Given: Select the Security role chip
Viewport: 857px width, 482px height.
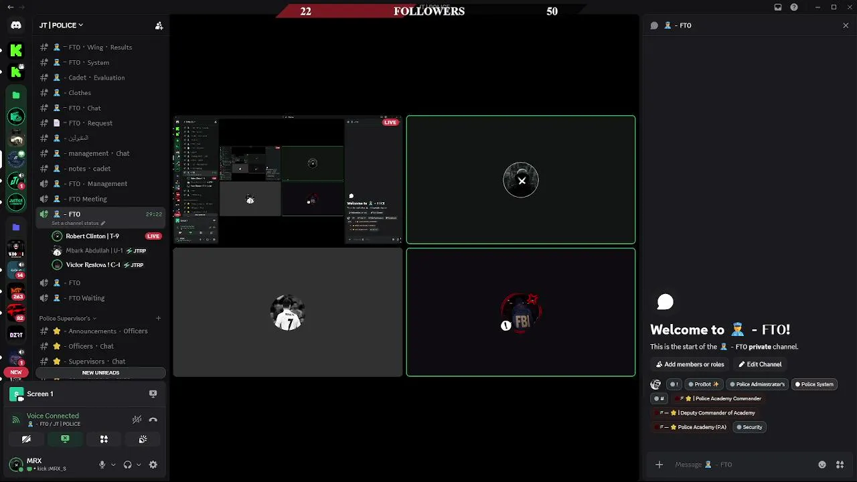Looking at the screenshot, I should (749, 427).
